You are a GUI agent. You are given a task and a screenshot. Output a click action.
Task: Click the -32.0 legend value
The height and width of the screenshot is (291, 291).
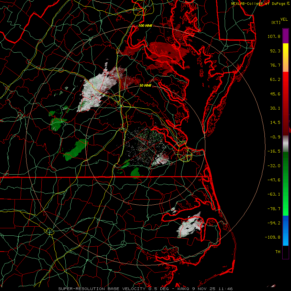274,166
